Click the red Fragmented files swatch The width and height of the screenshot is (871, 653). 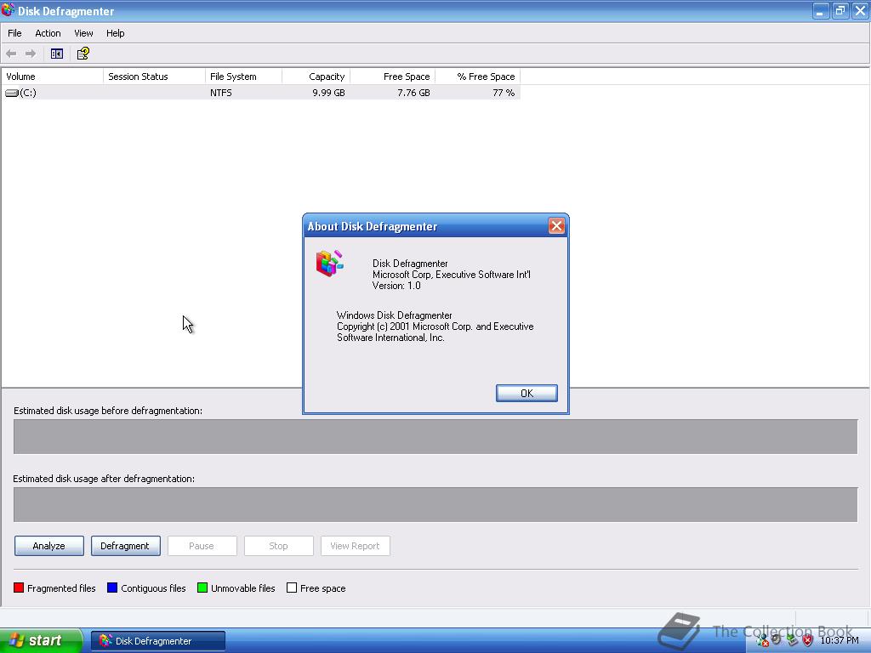tap(19, 588)
